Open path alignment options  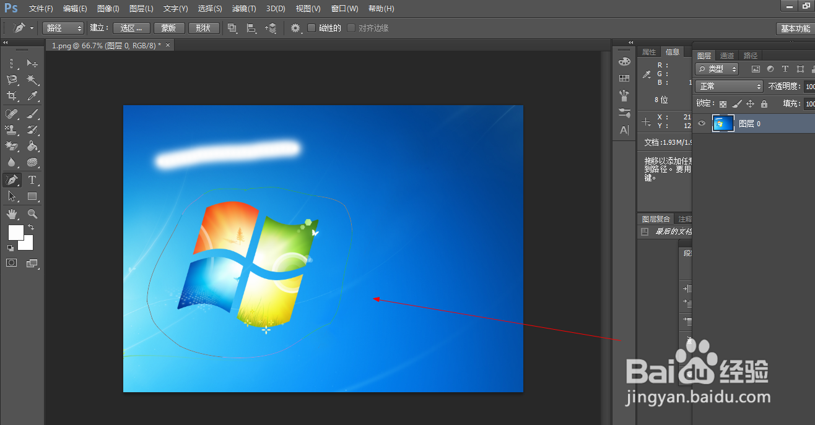pyautogui.click(x=251, y=28)
